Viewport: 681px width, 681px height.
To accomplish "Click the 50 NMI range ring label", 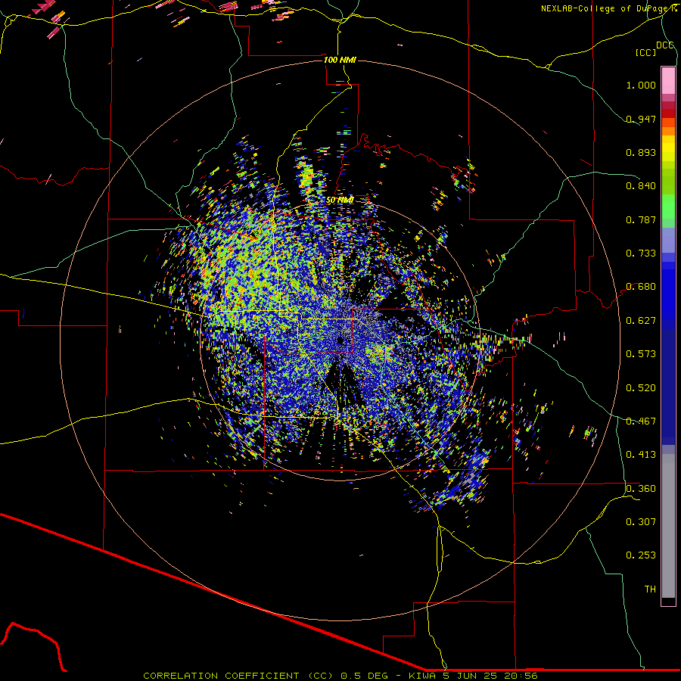I will [x=340, y=201].
